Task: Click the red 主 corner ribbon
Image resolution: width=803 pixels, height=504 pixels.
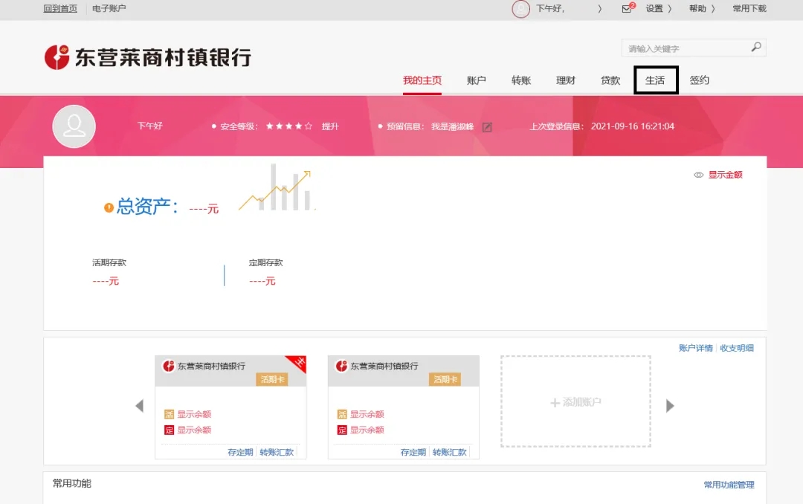Action: click(x=298, y=363)
